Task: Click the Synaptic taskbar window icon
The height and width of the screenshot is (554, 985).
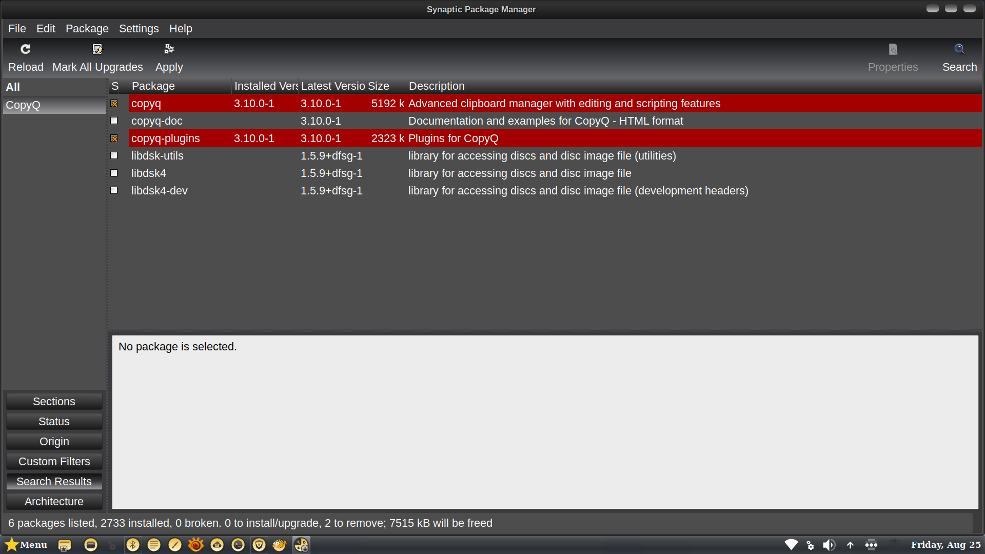Action: (301, 545)
